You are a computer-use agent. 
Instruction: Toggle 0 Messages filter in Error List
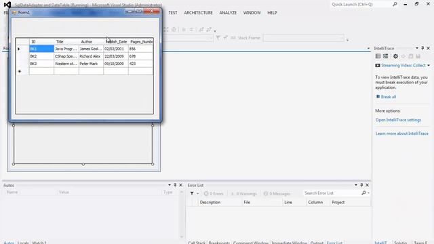pyautogui.click(x=277, y=194)
